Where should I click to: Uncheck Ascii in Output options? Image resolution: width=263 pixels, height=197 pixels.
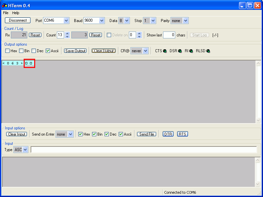tap(48, 51)
